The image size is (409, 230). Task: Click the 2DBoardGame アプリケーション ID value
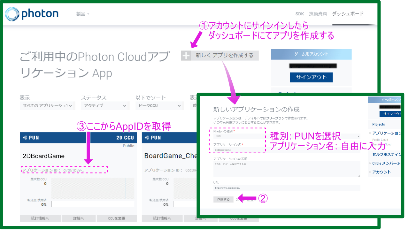[73, 170]
